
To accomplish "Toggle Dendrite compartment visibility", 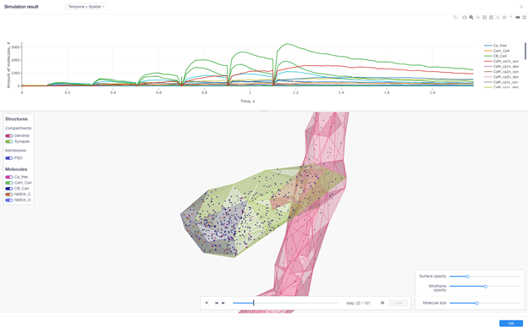I will pos(8,135).
